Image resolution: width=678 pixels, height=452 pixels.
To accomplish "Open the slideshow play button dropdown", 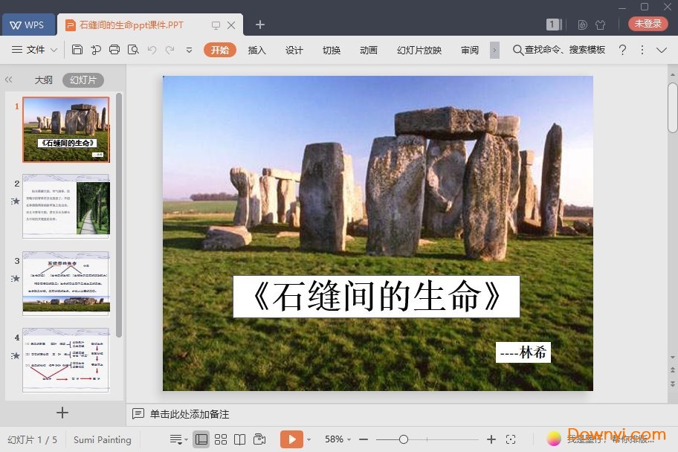I will click(x=308, y=439).
